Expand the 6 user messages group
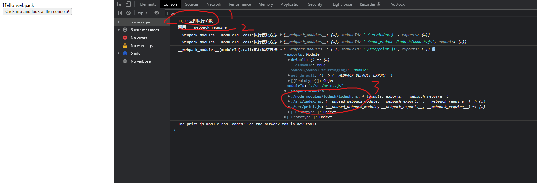This screenshot has height=183, width=537. click(119, 30)
